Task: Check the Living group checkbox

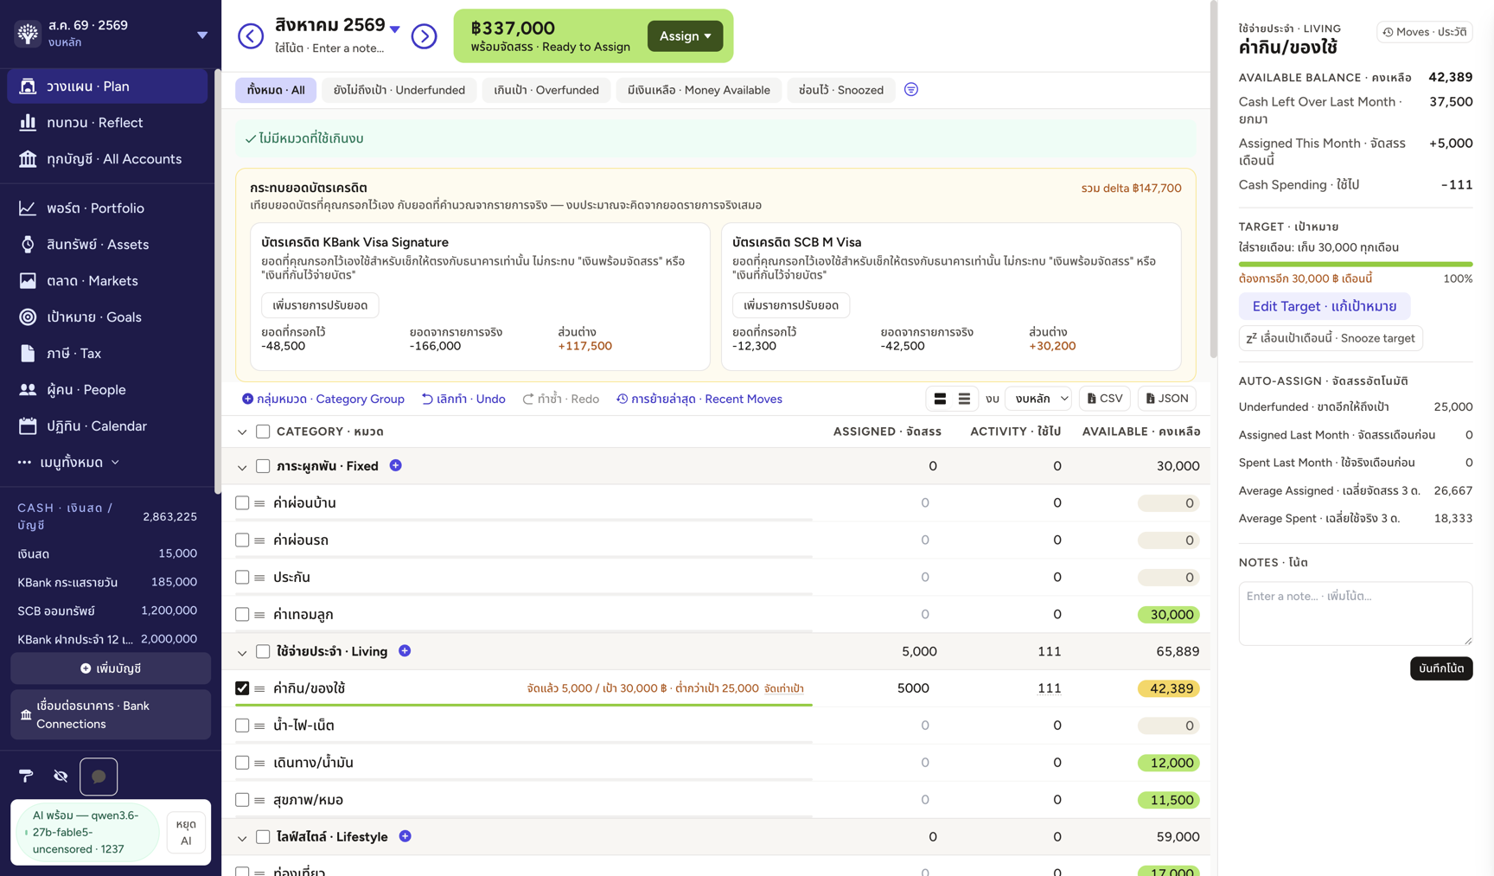Action: 263,651
